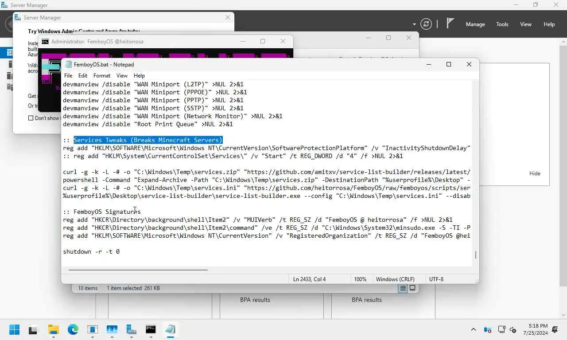Click the 100% zoom status bar entry
The image size is (567, 340).
pos(360,279)
